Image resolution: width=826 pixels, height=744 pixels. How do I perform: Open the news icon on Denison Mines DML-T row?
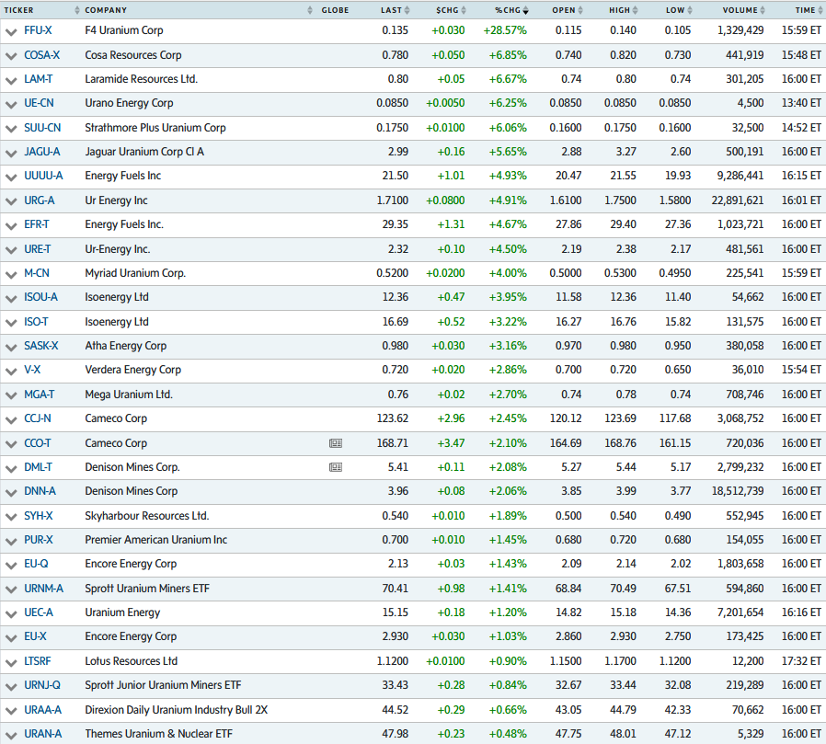[x=336, y=467]
